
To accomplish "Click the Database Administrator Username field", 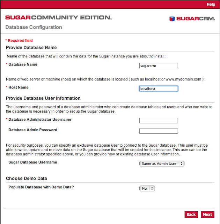I will pyautogui.click(x=159, y=120).
